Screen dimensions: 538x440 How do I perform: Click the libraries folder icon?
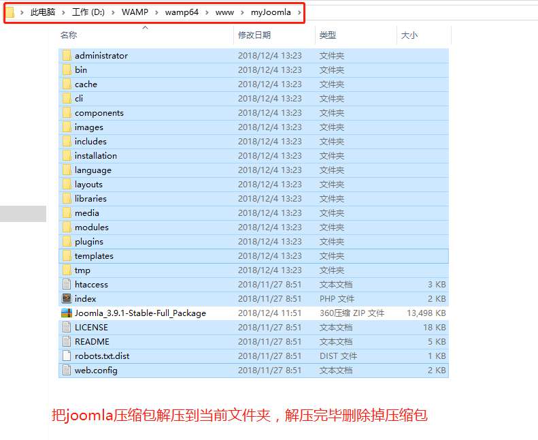(x=67, y=199)
